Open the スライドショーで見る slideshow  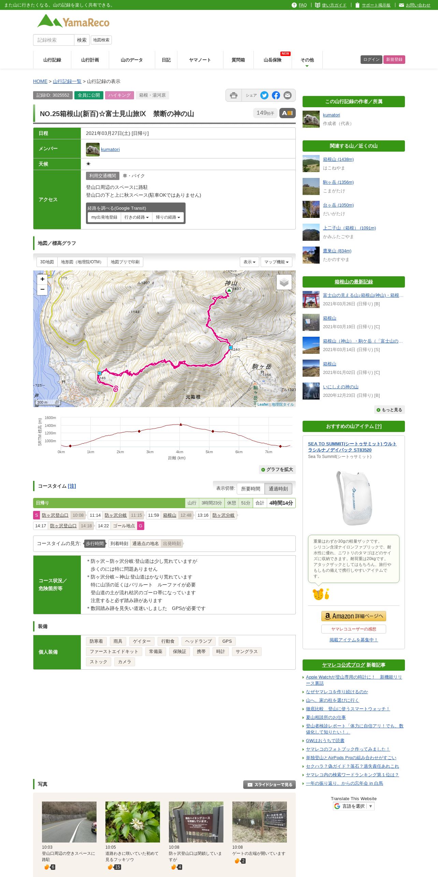pyautogui.click(x=269, y=784)
